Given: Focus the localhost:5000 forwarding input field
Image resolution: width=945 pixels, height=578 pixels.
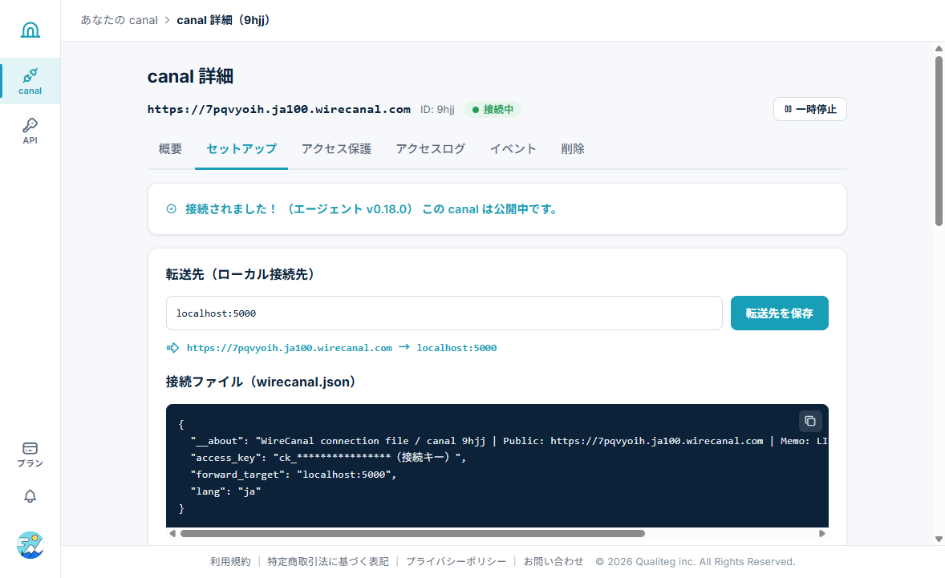Looking at the screenshot, I should (444, 313).
